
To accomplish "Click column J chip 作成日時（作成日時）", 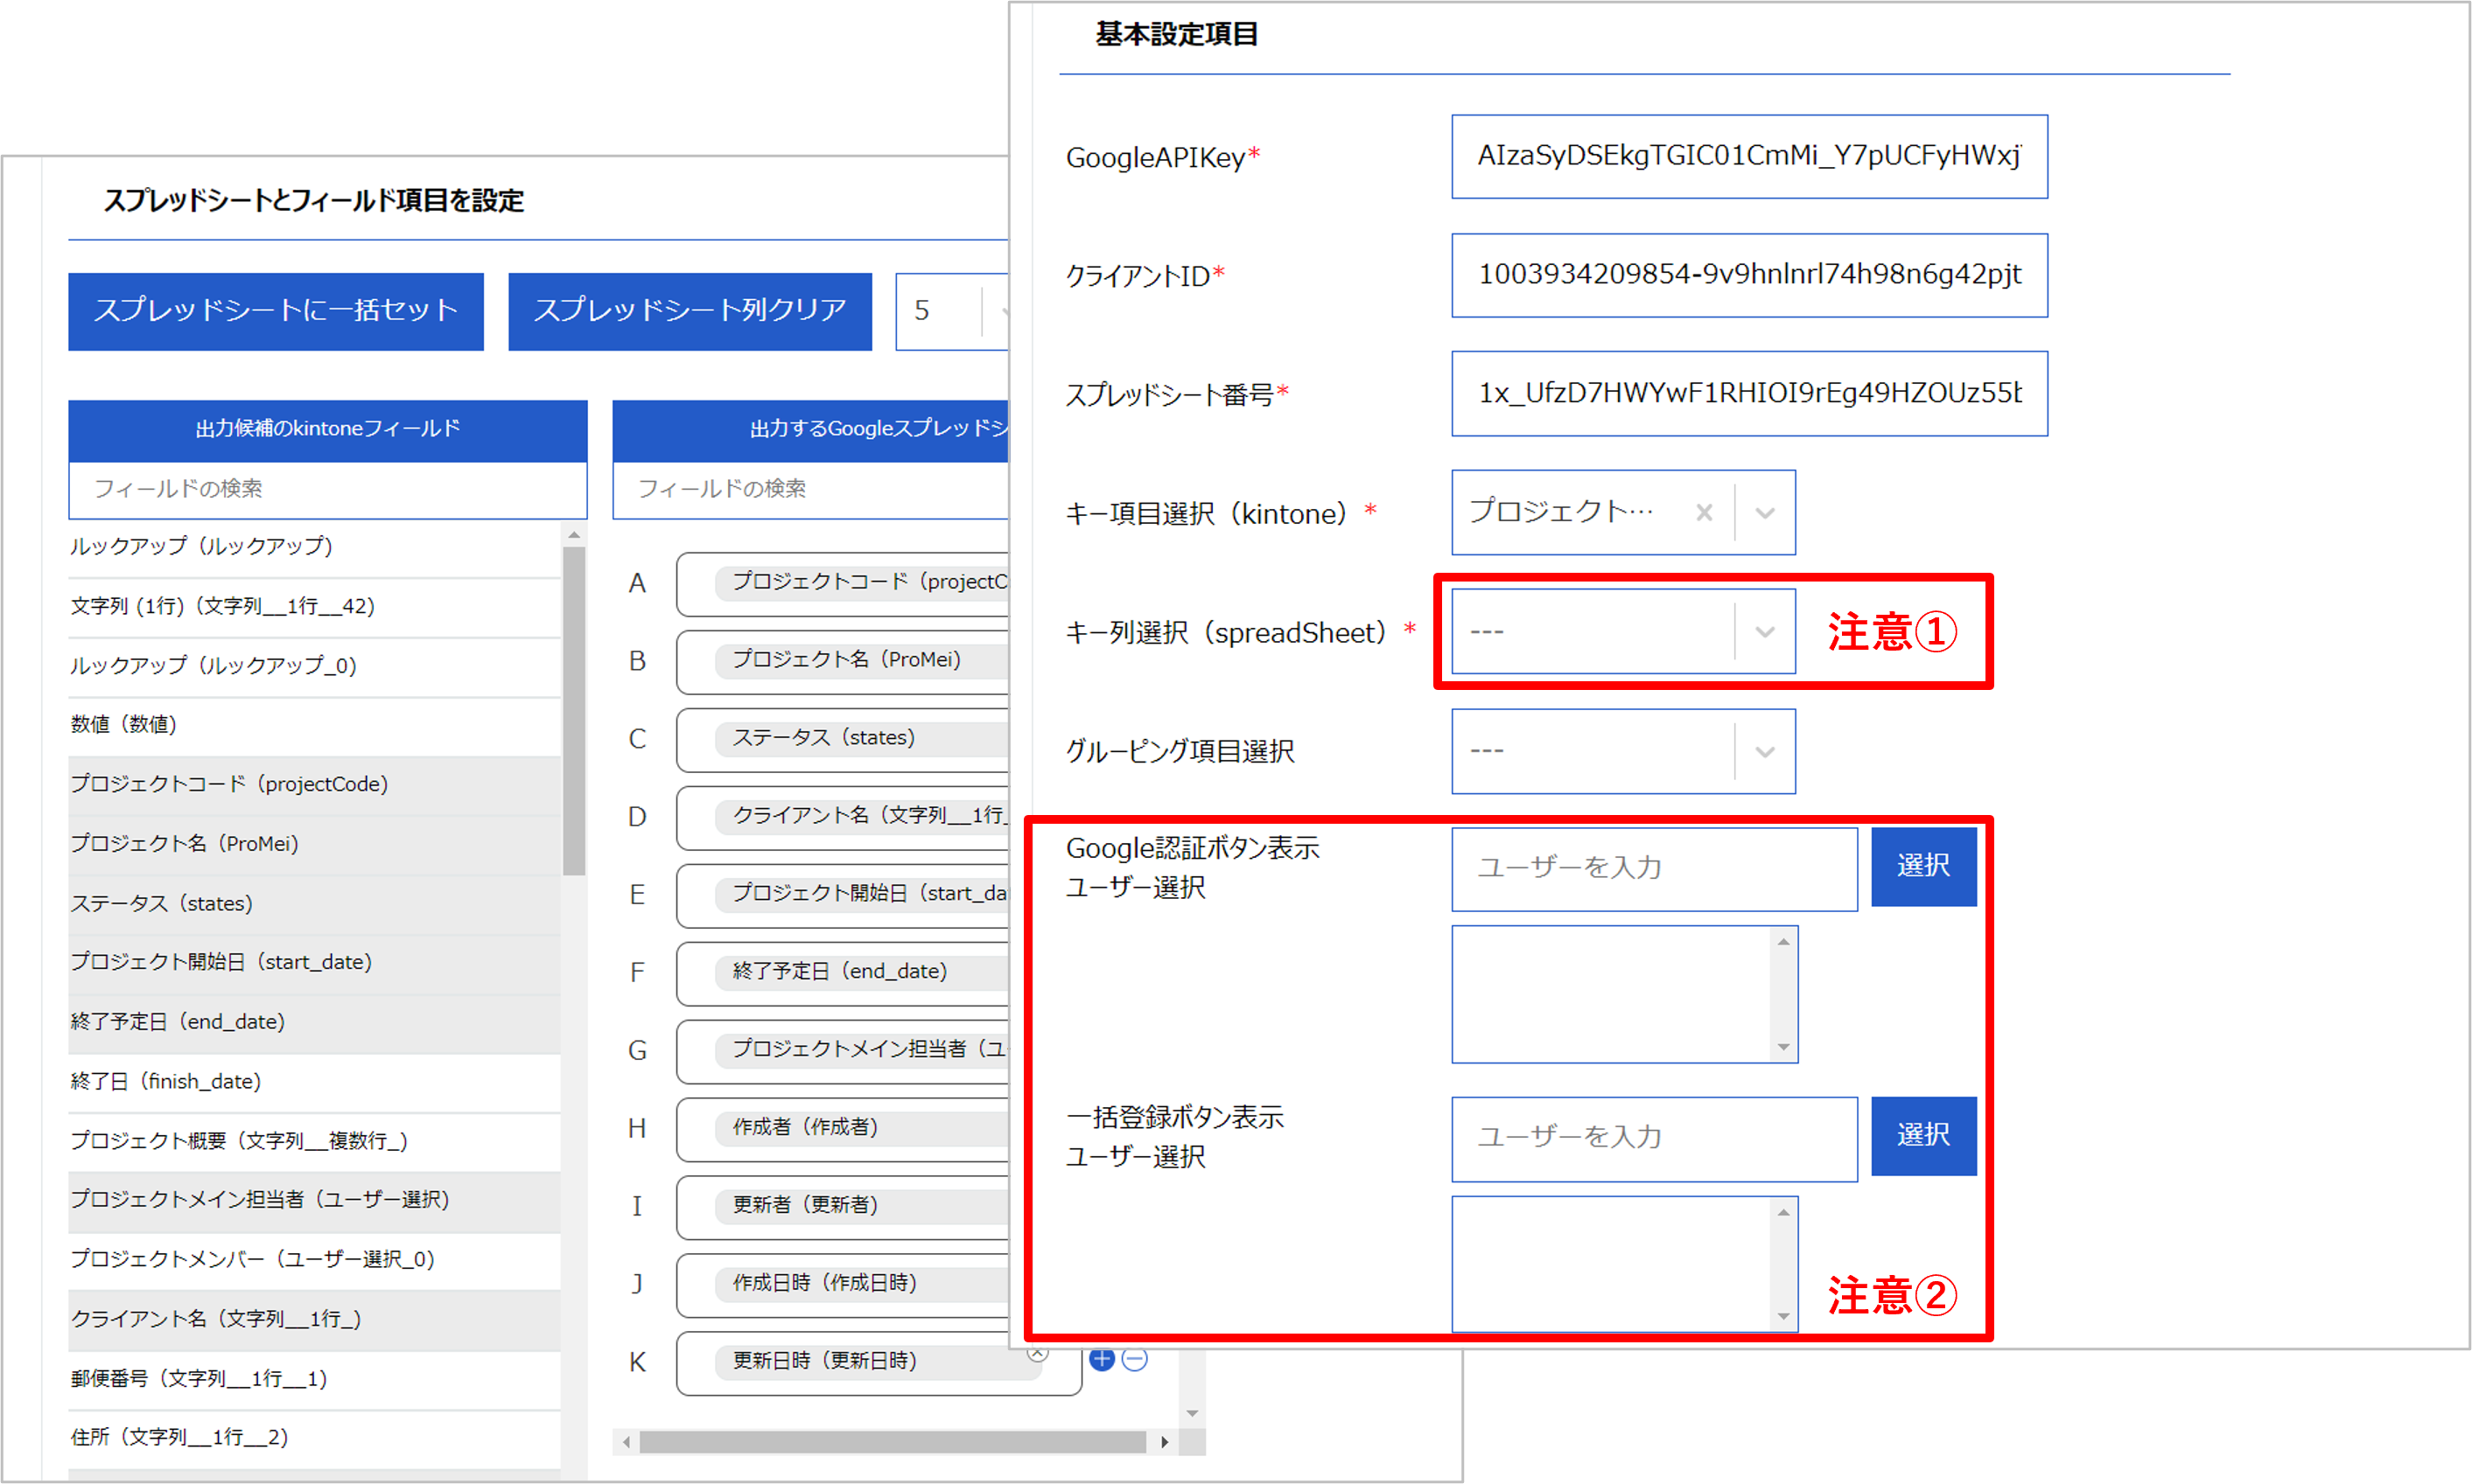I will pyautogui.click(x=861, y=1283).
